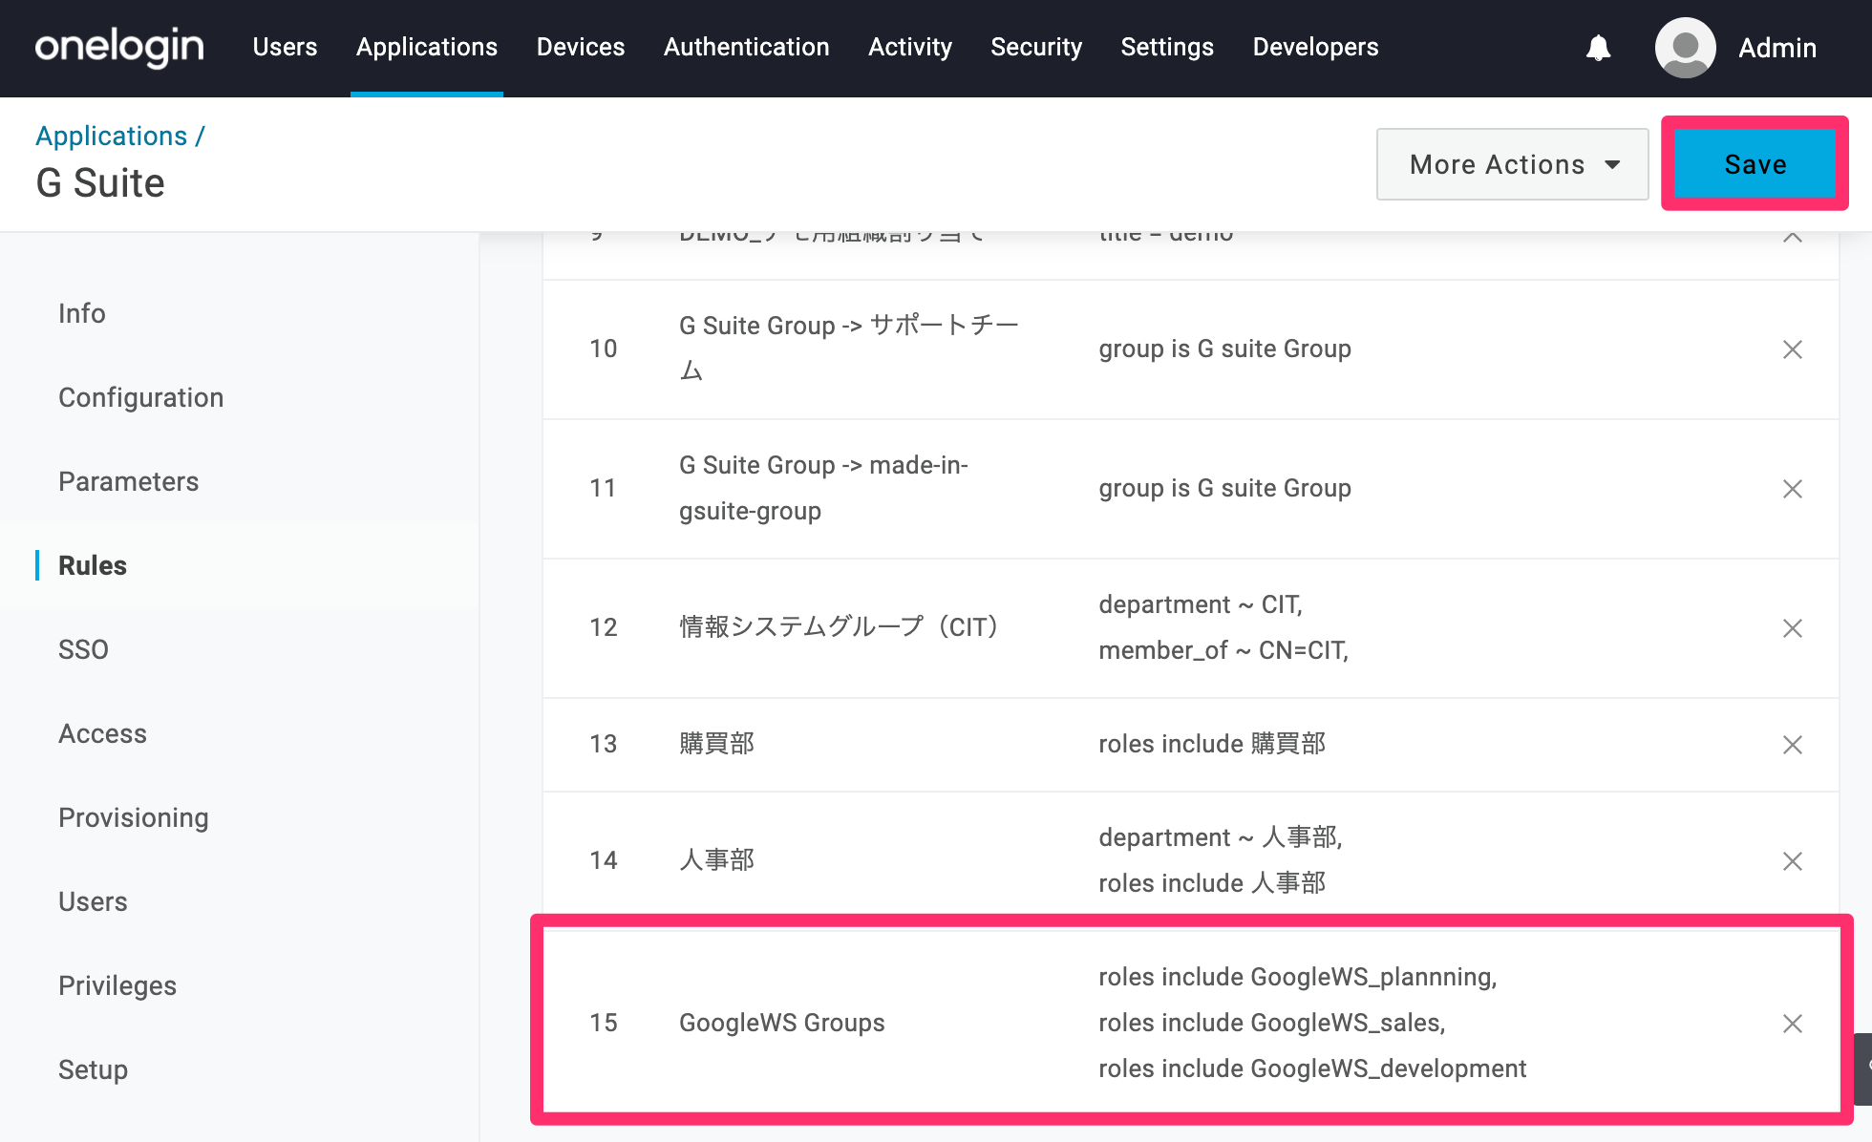1872x1142 pixels.
Task: Remove rule 11 using the X icon
Action: (1793, 489)
